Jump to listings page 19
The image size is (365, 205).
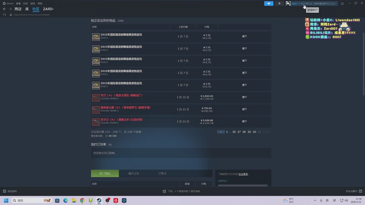click(x=249, y=132)
